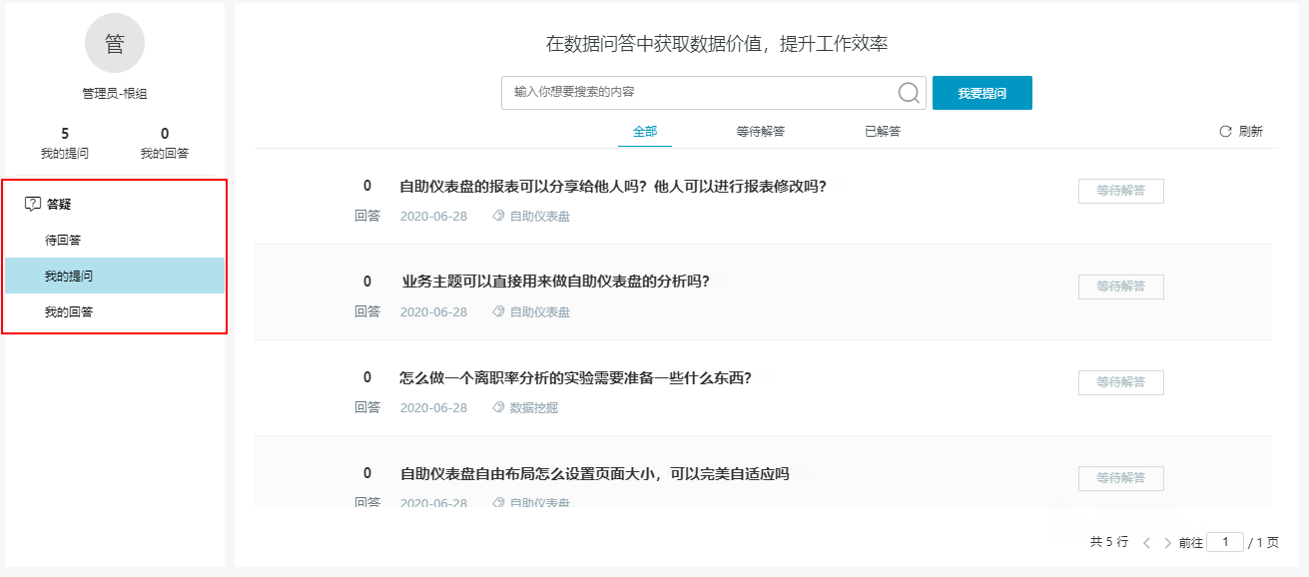The width and height of the screenshot is (1309, 577).
Task: Click the refresh icon next to 刷新
Action: 1225,132
